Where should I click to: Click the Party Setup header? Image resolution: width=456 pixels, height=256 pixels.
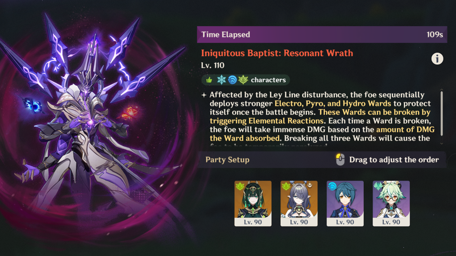click(x=227, y=160)
